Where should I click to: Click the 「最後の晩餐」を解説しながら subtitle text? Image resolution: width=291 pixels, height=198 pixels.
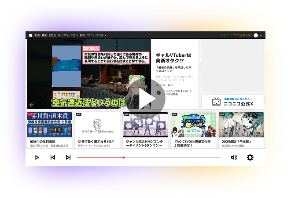pyautogui.click(x=174, y=69)
